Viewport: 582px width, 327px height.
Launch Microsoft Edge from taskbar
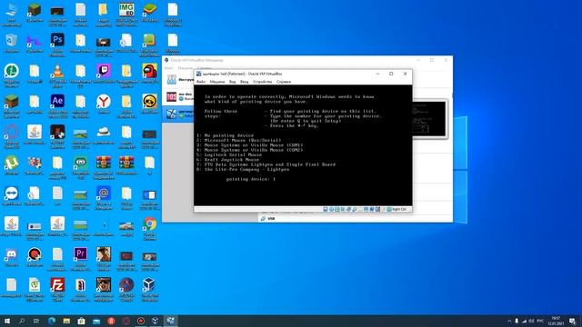tap(52, 321)
